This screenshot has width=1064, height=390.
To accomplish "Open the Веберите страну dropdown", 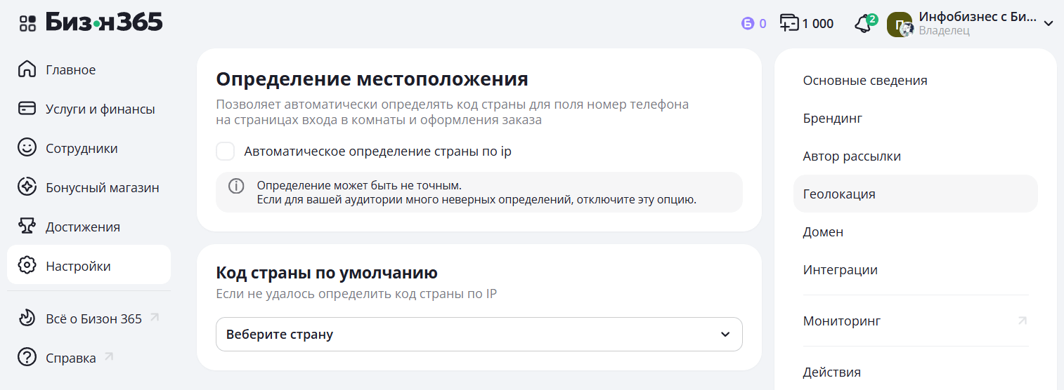I will 479,335.
